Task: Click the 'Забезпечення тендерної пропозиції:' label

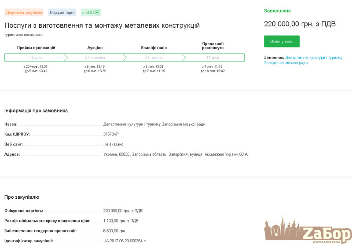Action: [40, 231]
